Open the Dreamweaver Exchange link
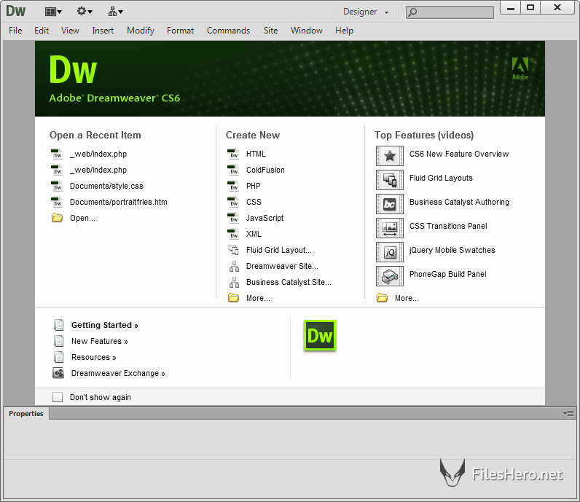Viewport: 580px width, 502px height. [x=118, y=373]
